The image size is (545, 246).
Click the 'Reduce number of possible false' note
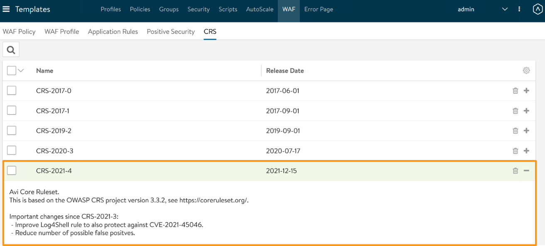pyautogui.click(x=74, y=233)
